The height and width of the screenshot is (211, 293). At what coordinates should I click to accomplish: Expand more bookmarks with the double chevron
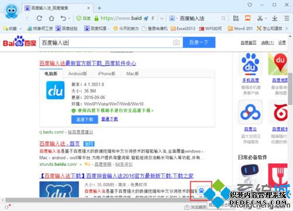[287, 29]
